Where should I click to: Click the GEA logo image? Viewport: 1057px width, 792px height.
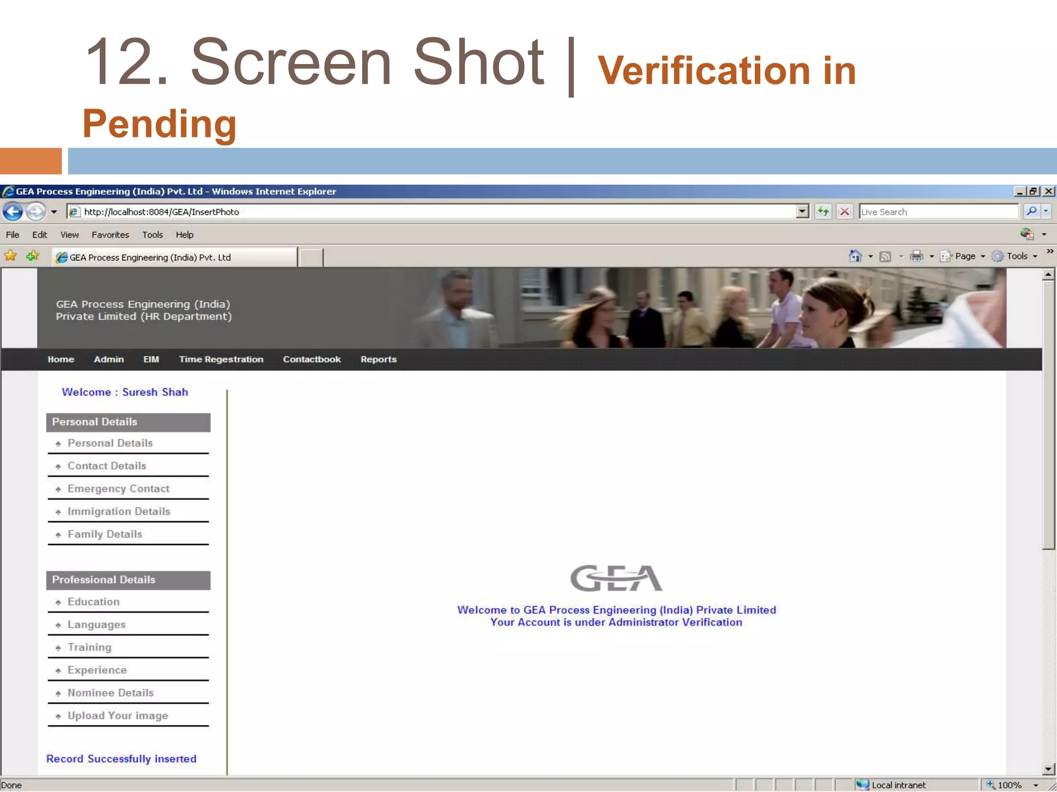(616, 578)
